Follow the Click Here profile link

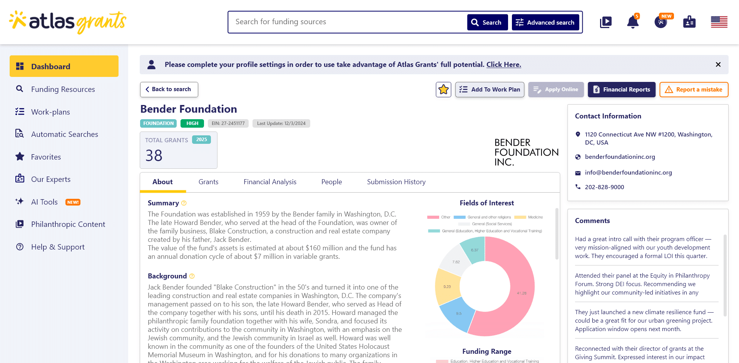(x=504, y=65)
